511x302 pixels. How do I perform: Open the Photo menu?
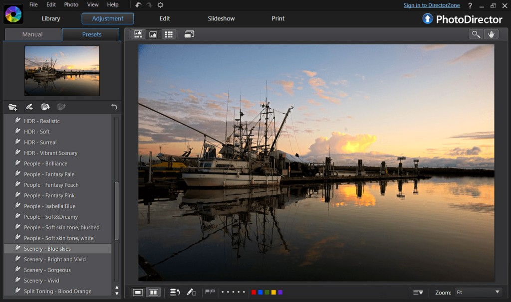click(71, 4)
